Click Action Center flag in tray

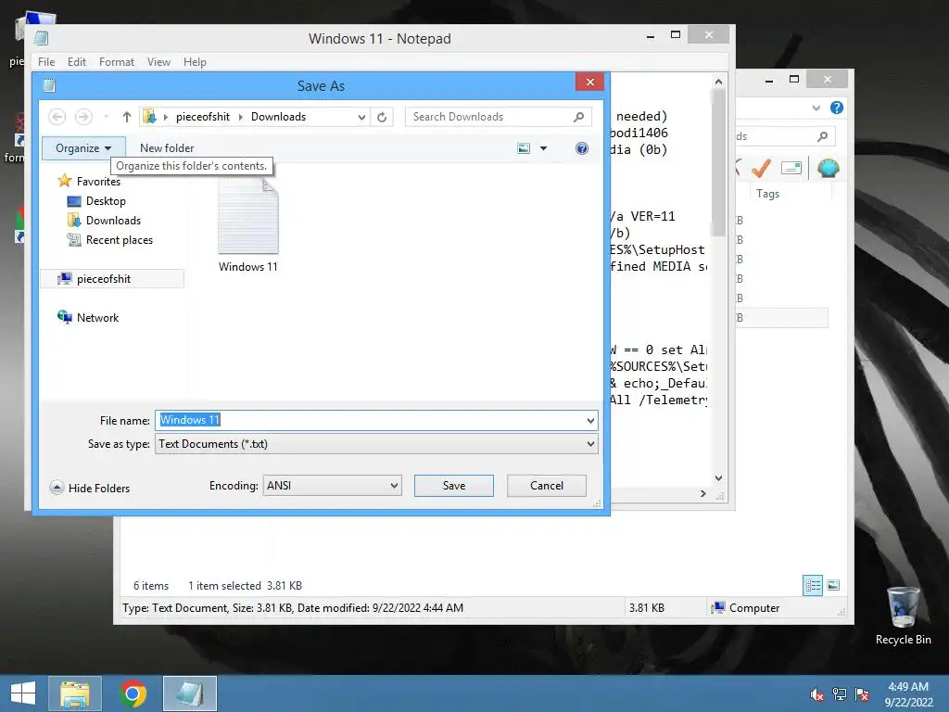point(862,694)
